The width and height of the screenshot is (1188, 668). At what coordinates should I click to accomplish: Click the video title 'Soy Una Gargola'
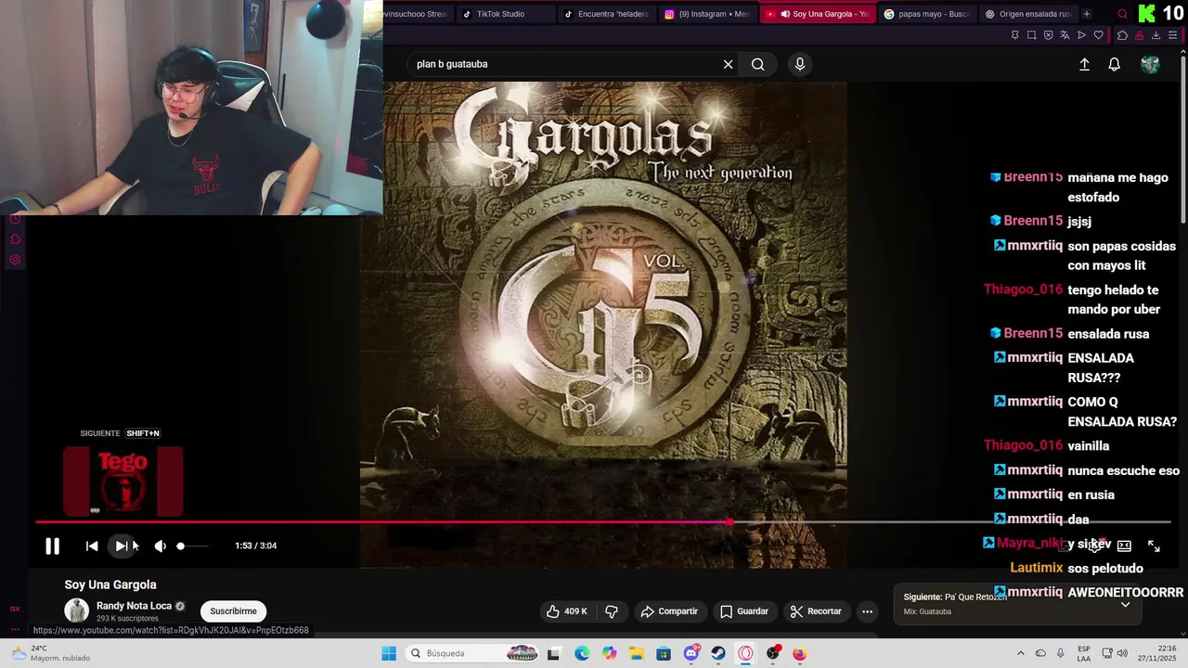click(x=110, y=584)
